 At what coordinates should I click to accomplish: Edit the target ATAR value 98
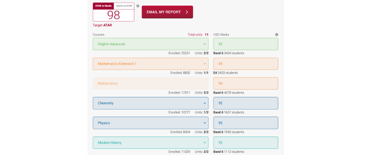tap(113, 15)
